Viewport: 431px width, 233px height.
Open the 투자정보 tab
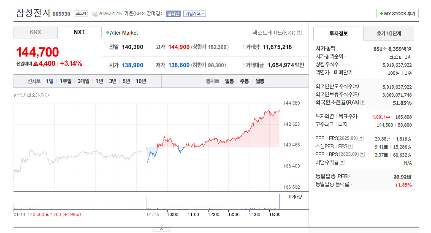coord(339,33)
